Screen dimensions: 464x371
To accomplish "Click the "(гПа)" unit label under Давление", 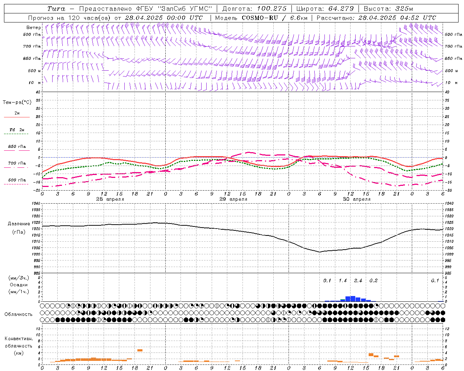I will coord(19,232).
